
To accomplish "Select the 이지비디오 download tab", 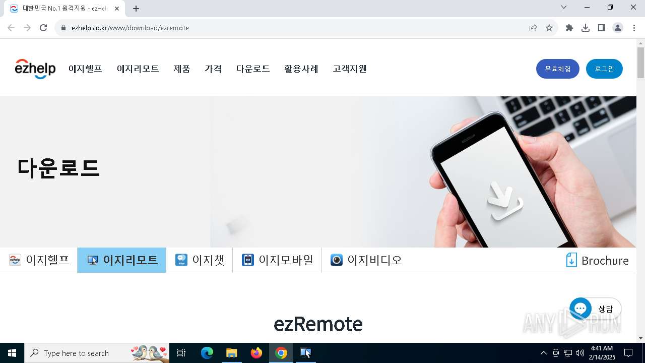I will point(366,260).
